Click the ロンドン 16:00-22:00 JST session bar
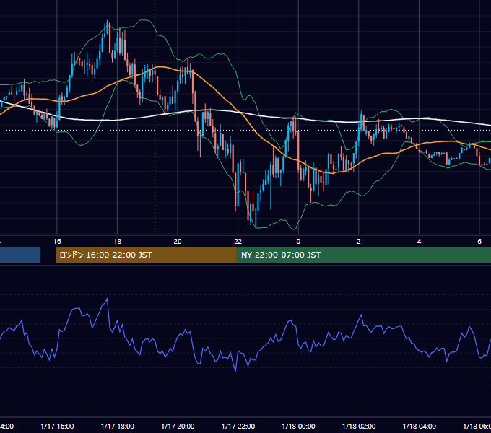The height and width of the screenshot is (433, 491). click(146, 255)
